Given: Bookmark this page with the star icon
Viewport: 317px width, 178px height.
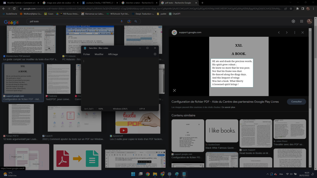Looking at the screenshot, I should pyautogui.click(x=291, y=9).
